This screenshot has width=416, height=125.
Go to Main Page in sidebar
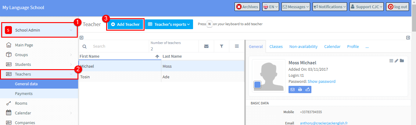click(39, 45)
